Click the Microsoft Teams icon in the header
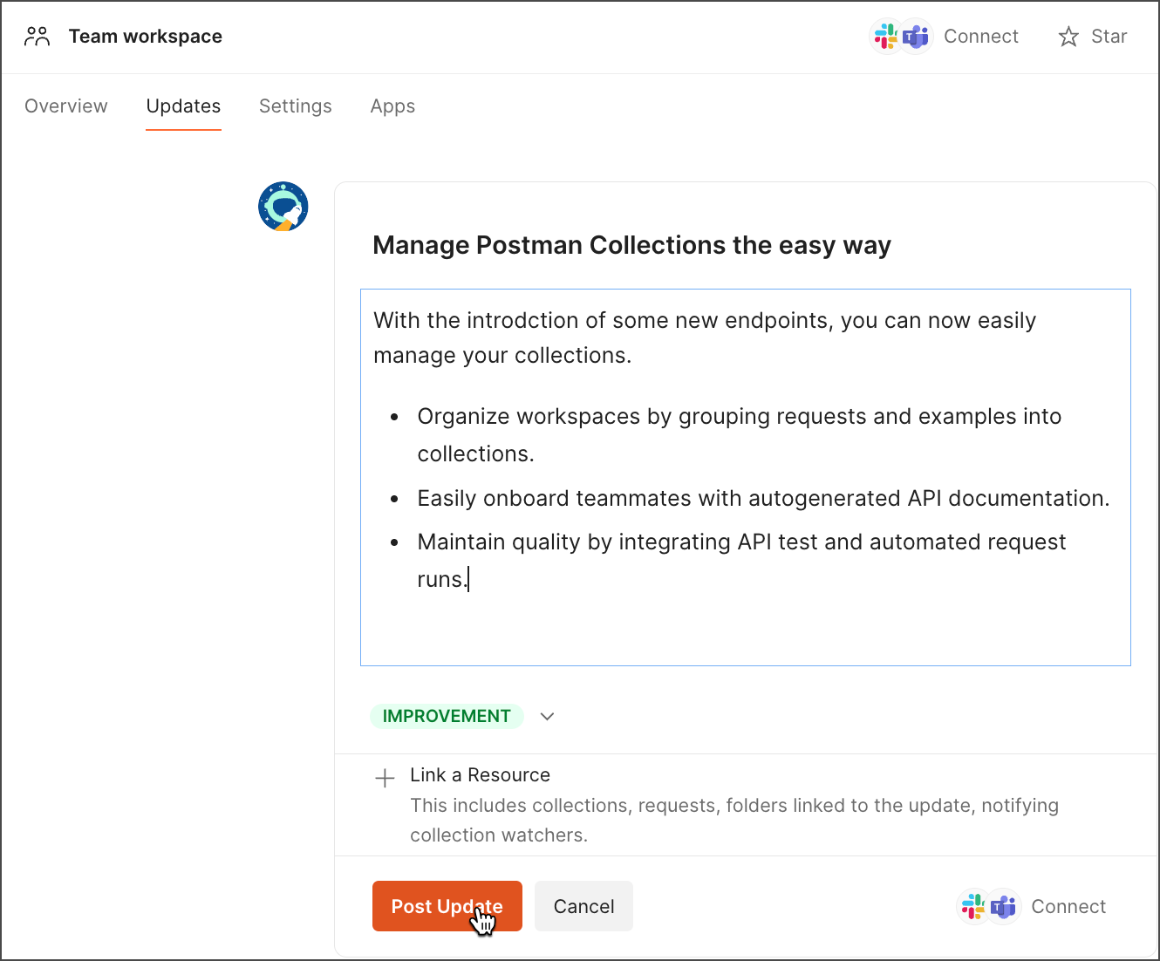The image size is (1160, 961). tap(916, 36)
